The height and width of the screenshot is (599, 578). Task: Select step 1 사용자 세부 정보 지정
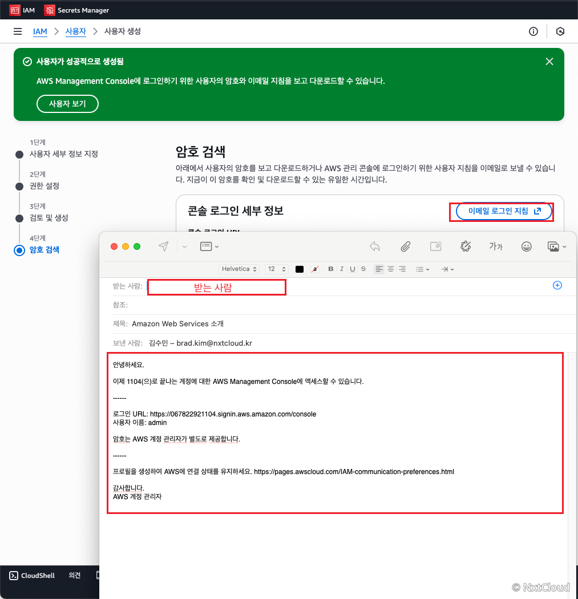tap(63, 154)
